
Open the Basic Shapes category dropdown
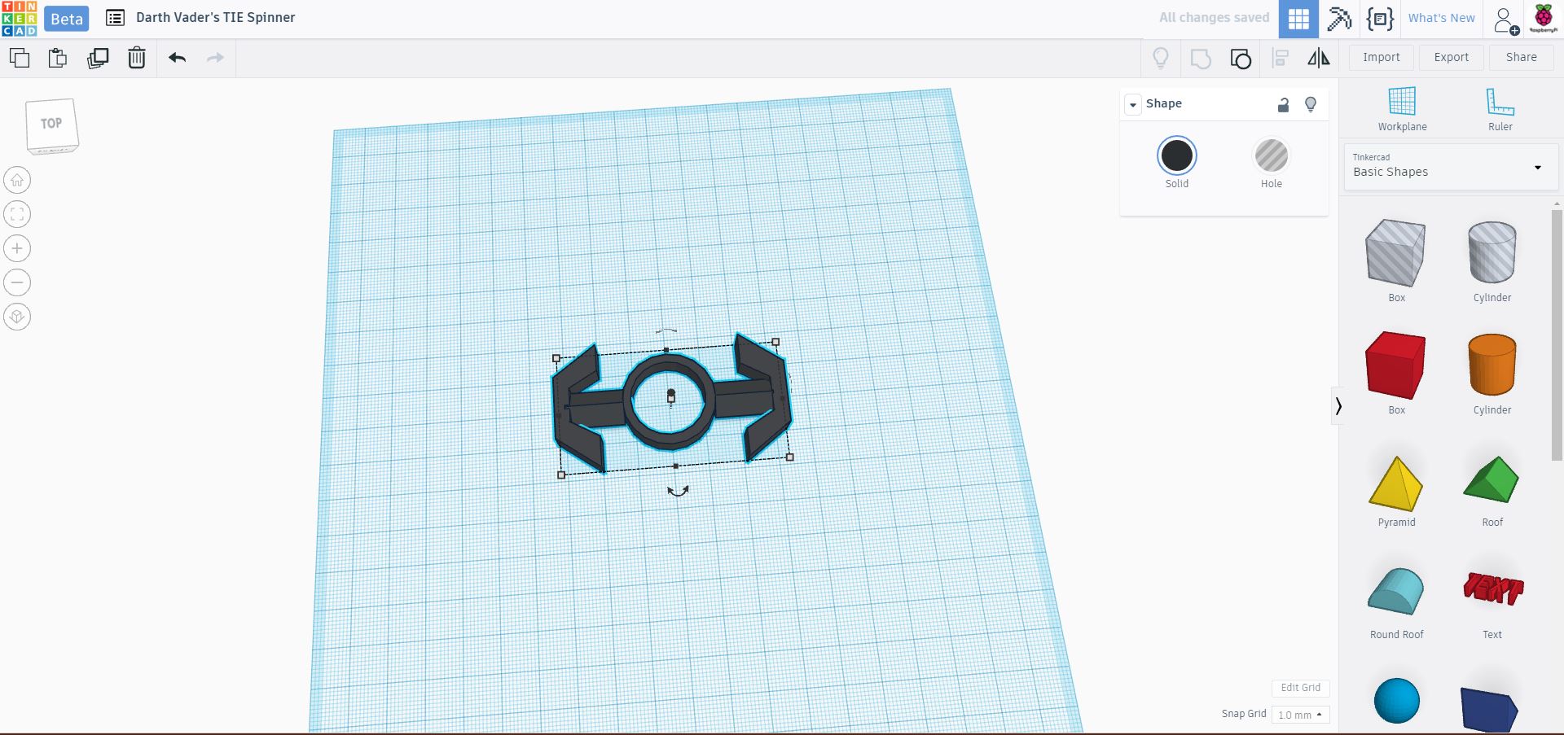pyautogui.click(x=1450, y=168)
